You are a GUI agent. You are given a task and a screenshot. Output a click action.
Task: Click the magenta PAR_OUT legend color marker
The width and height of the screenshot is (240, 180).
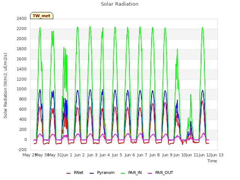[x=150, y=173]
